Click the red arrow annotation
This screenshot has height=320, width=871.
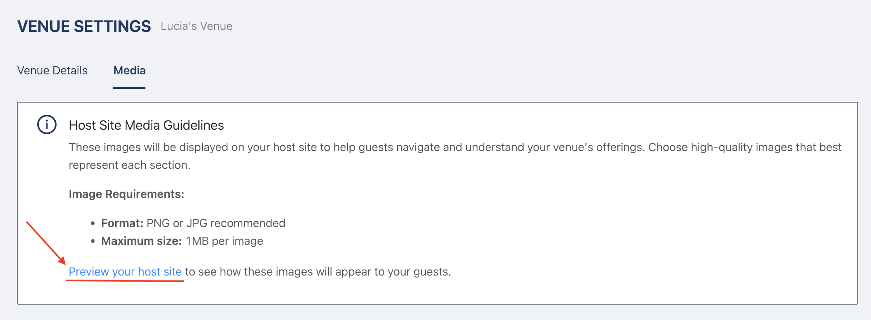(x=46, y=242)
